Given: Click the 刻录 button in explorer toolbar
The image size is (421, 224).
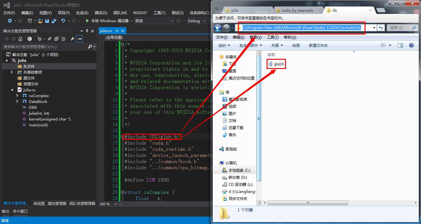Looking at the screenshot, I should 296,45.
